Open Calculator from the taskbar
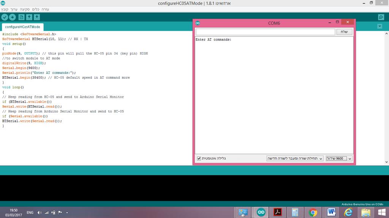This screenshot has width=389, height=218. [295, 212]
